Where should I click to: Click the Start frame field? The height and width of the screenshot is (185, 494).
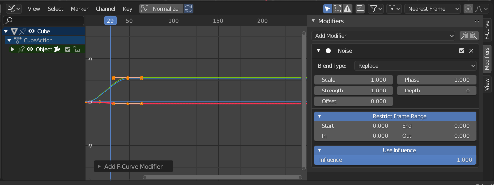(354, 126)
